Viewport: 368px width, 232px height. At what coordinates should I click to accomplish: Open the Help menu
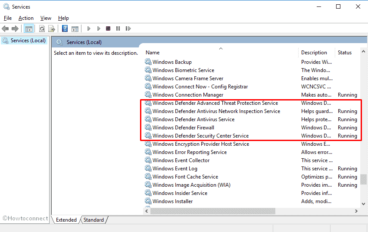point(63,18)
